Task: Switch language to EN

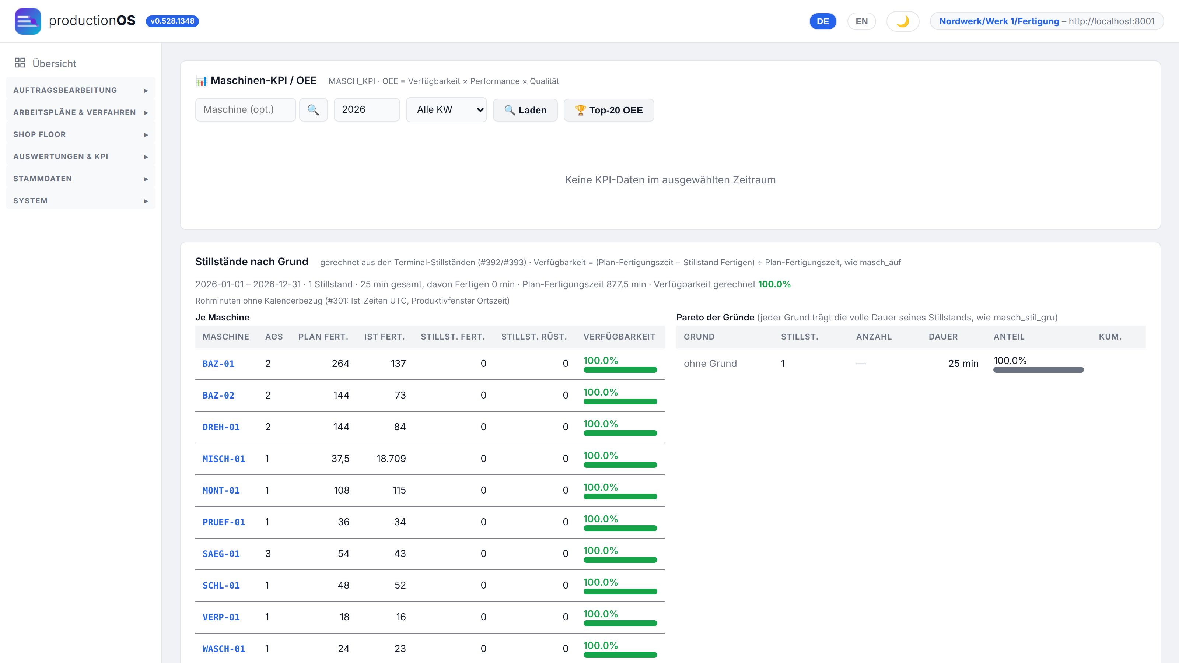Action: pos(861,21)
